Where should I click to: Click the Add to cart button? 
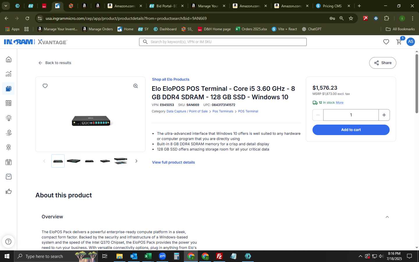(x=351, y=130)
